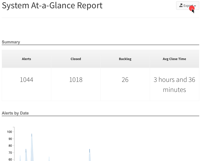
Task: Click the Summary section heading
Action: 11,42
